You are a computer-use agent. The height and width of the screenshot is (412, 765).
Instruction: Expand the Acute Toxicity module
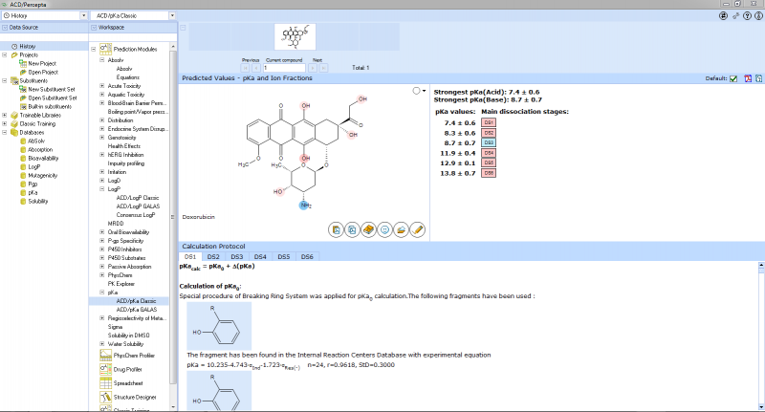pyautogui.click(x=102, y=86)
